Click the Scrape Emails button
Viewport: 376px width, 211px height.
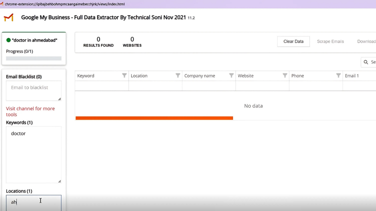330,41
